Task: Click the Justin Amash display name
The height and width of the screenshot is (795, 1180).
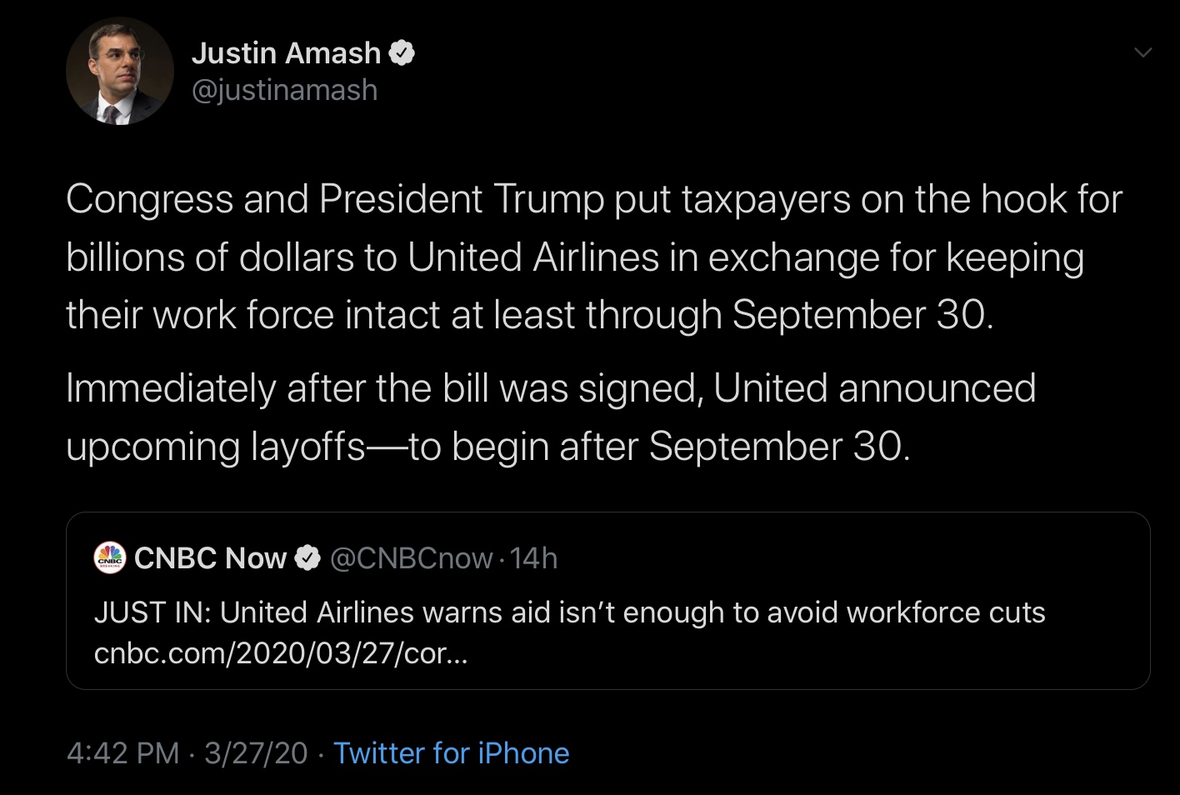Action: coord(286,53)
